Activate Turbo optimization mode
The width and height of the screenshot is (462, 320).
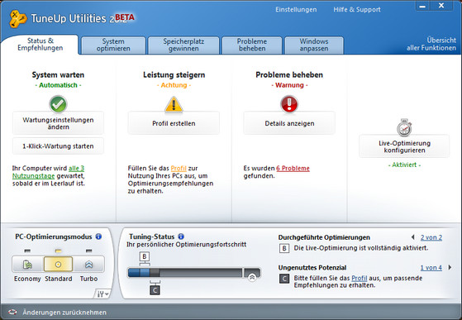click(88, 264)
